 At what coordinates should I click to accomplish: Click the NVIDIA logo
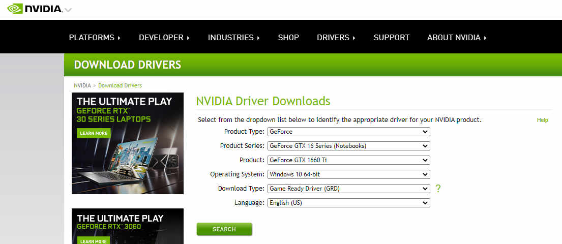tap(35, 9)
